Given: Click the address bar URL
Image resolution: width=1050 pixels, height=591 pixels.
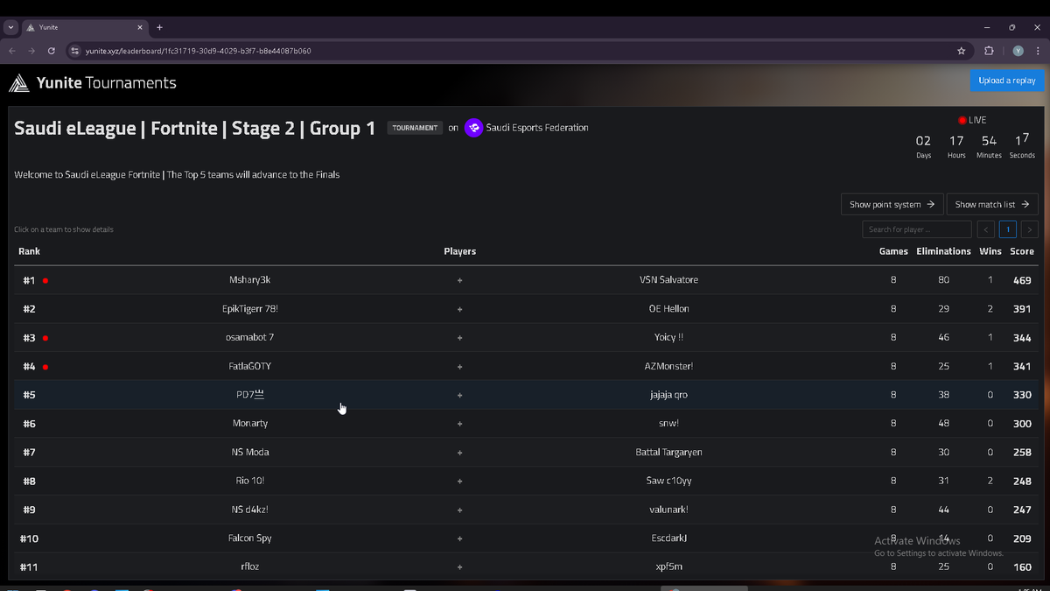Looking at the screenshot, I should tap(198, 51).
